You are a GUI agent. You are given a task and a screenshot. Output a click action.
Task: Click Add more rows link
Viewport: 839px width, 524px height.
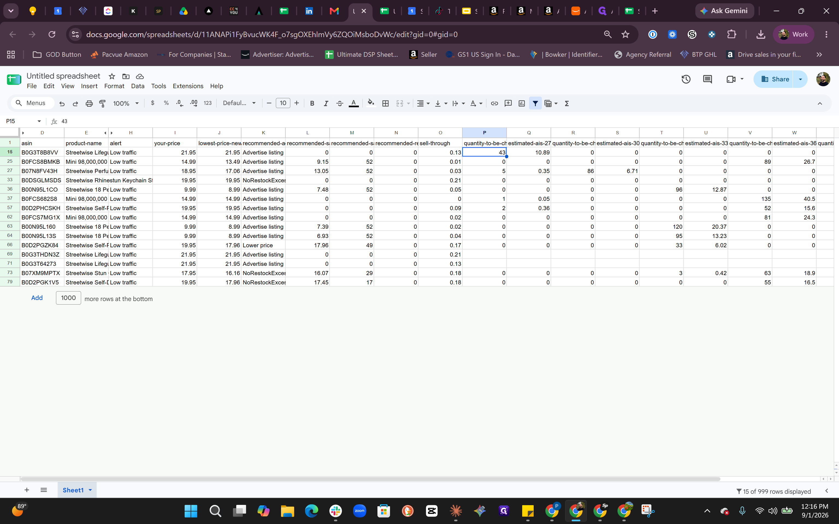tap(37, 298)
